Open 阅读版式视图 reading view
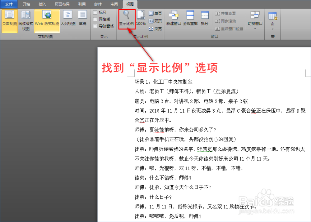The height and width of the screenshot is (222, 311). point(26,21)
